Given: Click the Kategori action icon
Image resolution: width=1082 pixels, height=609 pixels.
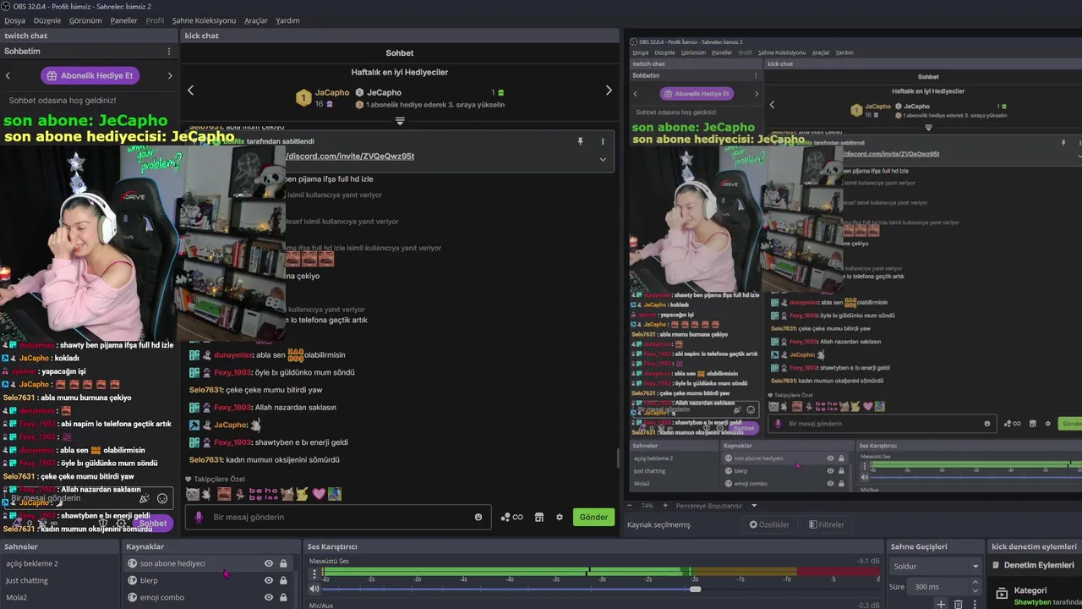Looking at the screenshot, I should 1002,594.
